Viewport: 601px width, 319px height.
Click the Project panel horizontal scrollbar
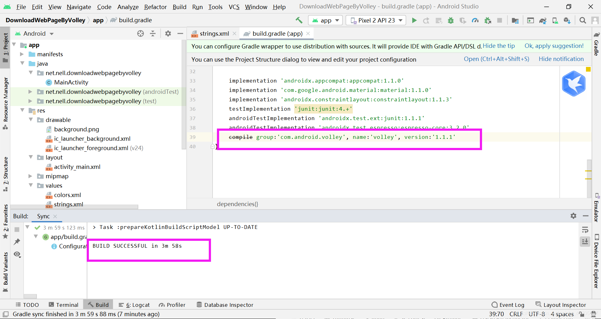click(x=74, y=207)
